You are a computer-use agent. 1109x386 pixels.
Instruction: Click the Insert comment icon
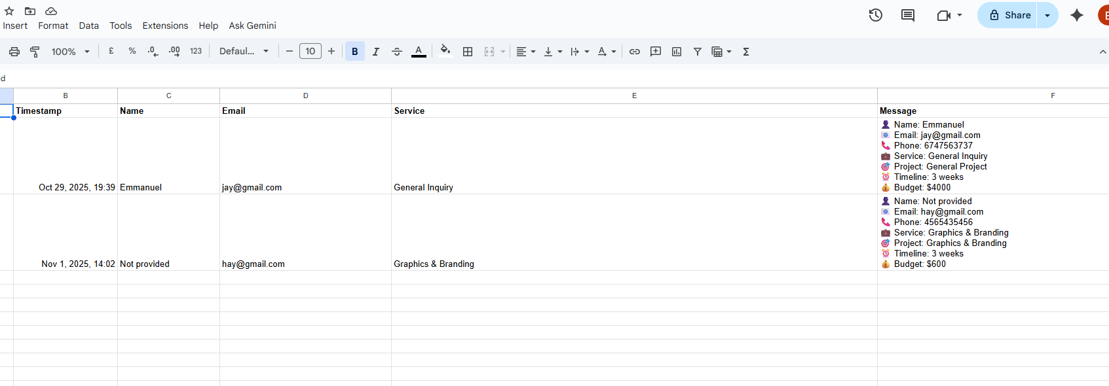click(656, 51)
